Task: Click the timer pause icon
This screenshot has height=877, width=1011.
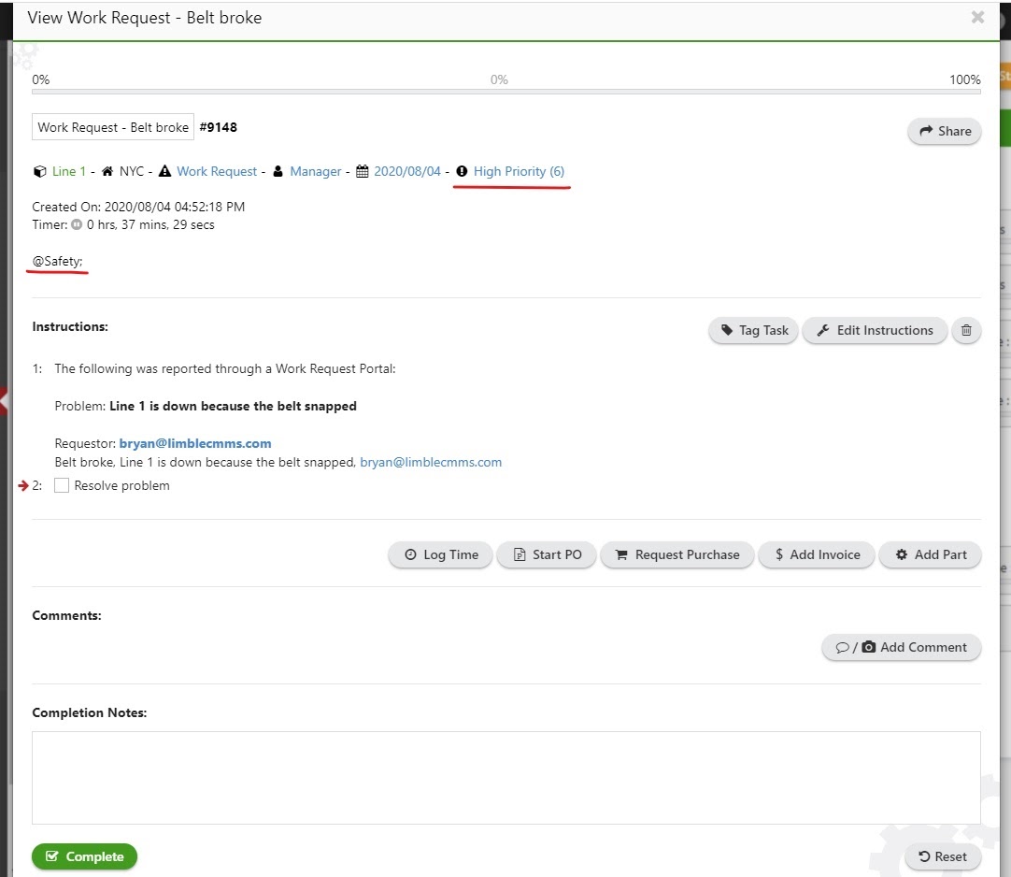Action: [x=77, y=225]
